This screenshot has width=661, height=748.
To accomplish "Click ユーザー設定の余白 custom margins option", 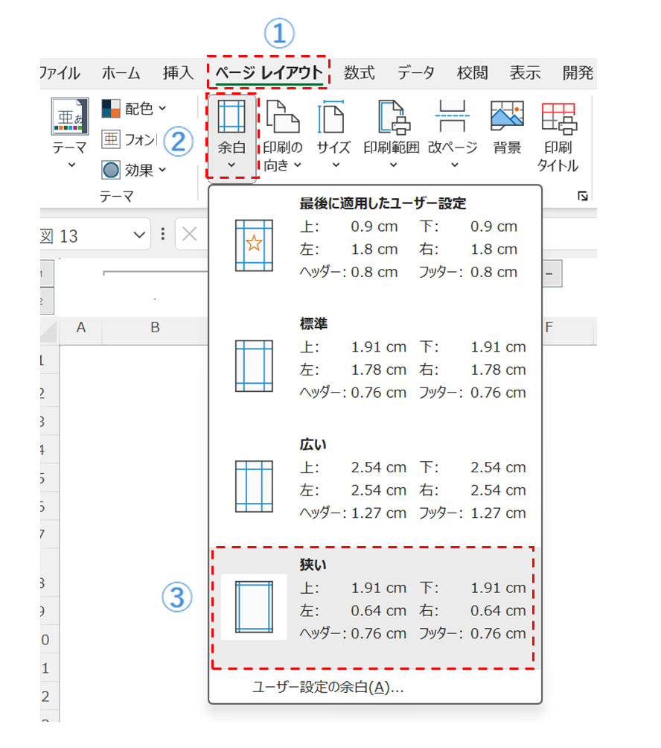I will [328, 687].
